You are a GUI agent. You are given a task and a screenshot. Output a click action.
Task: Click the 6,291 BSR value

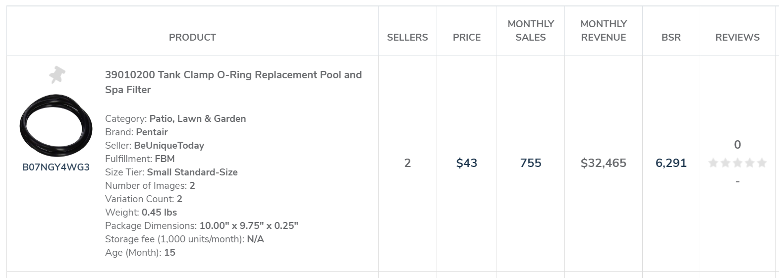click(671, 163)
